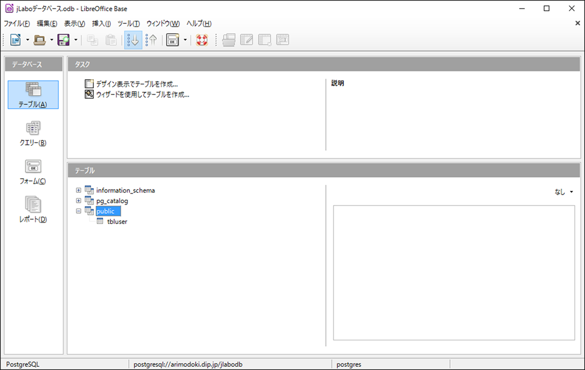585x370 pixels.
Task: Select the tbluser table
Action: point(117,221)
